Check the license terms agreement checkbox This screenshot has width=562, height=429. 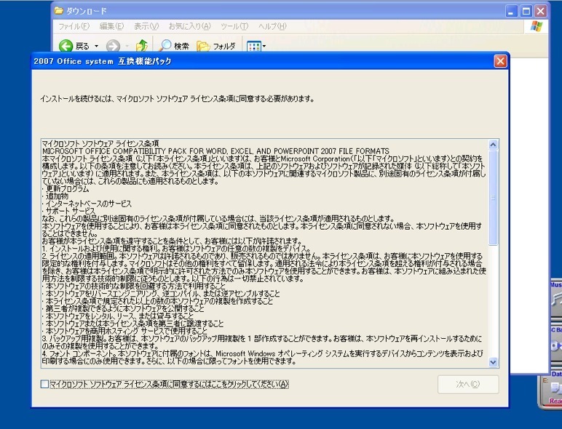click(x=45, y=384)
